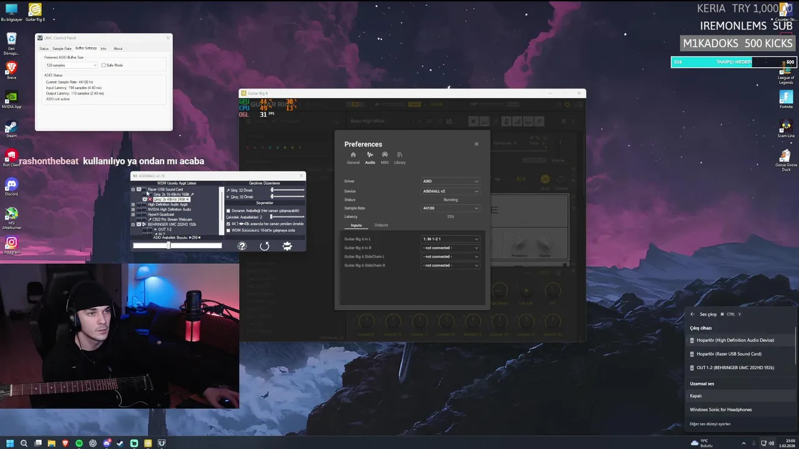
Task: Go back in the Ses çıkışı panel
Action: [x=692, y=314]
